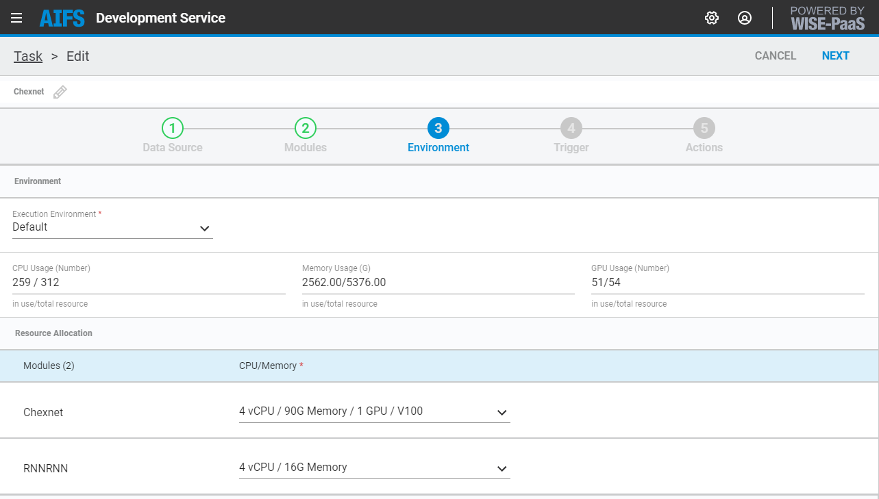879x499 pixels.
Task: Click the CANCEL button
Action: (x=776, y=56)
